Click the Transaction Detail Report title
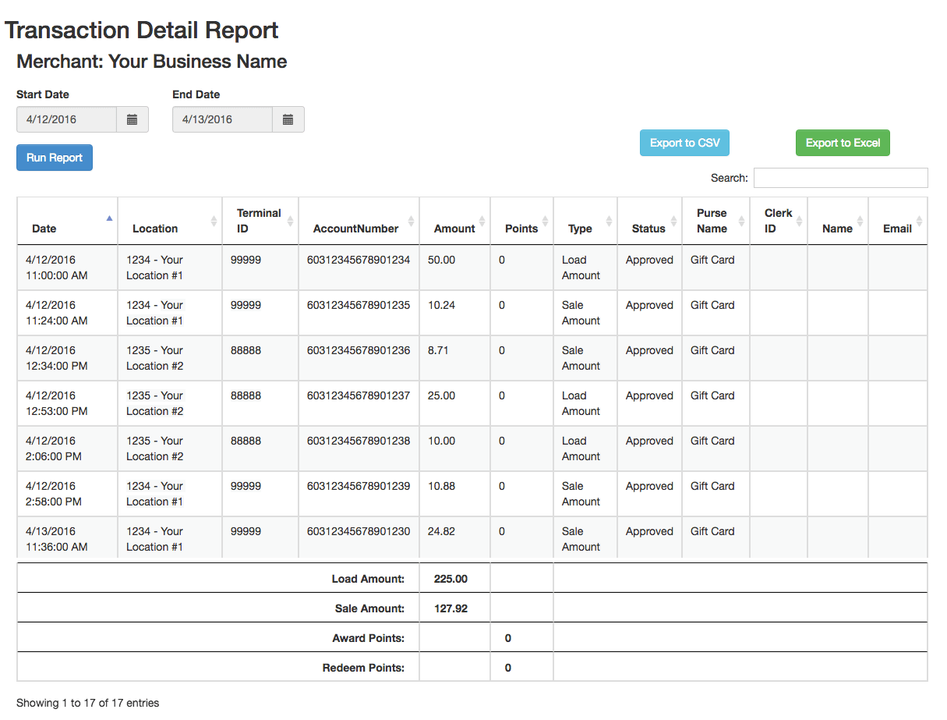 coord(142,30)
